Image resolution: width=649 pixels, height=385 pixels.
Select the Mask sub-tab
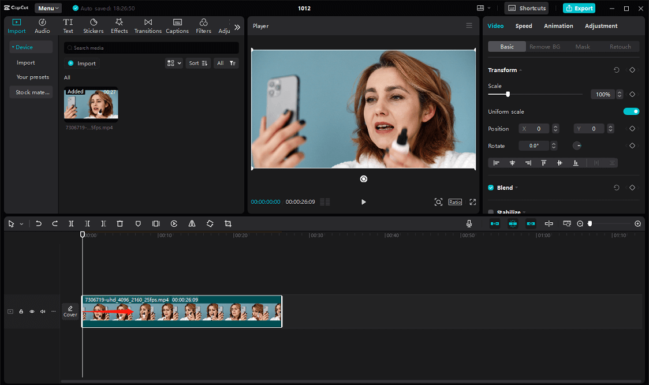(x=583, y=47)
